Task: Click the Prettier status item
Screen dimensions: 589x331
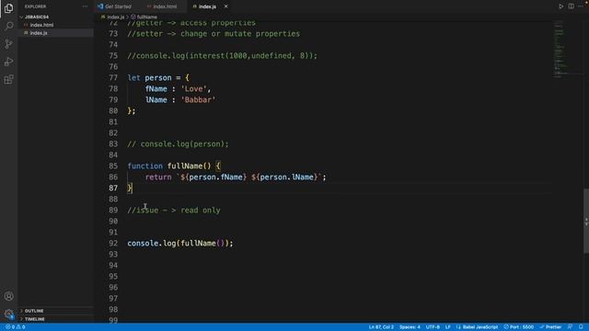Action: [550, 327]
